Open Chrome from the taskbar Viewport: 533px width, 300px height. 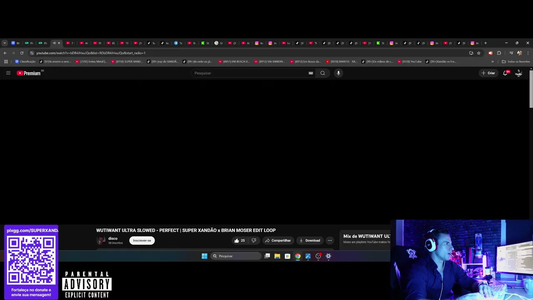[298, 256]
